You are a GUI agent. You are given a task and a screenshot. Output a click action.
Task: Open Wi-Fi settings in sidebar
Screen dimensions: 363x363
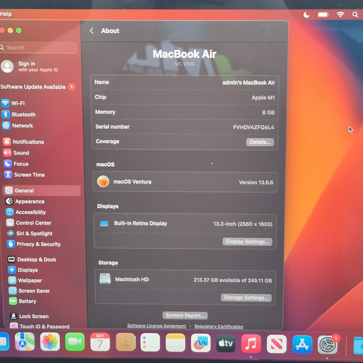pos(13,103)
